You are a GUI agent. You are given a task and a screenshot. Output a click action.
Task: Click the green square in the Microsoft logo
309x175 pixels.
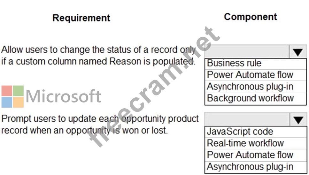[18, 91]
